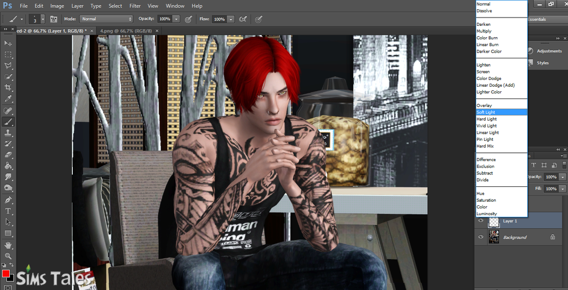Click the red foreground color swatch
This screenshot has width=568, height=290.
click(x=6, y=273)
